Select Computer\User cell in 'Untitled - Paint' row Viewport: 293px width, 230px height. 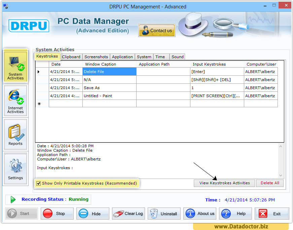[x=261, y=96]
